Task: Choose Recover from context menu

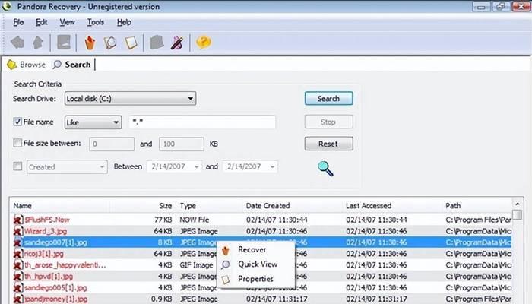Action: click(252, 250)
